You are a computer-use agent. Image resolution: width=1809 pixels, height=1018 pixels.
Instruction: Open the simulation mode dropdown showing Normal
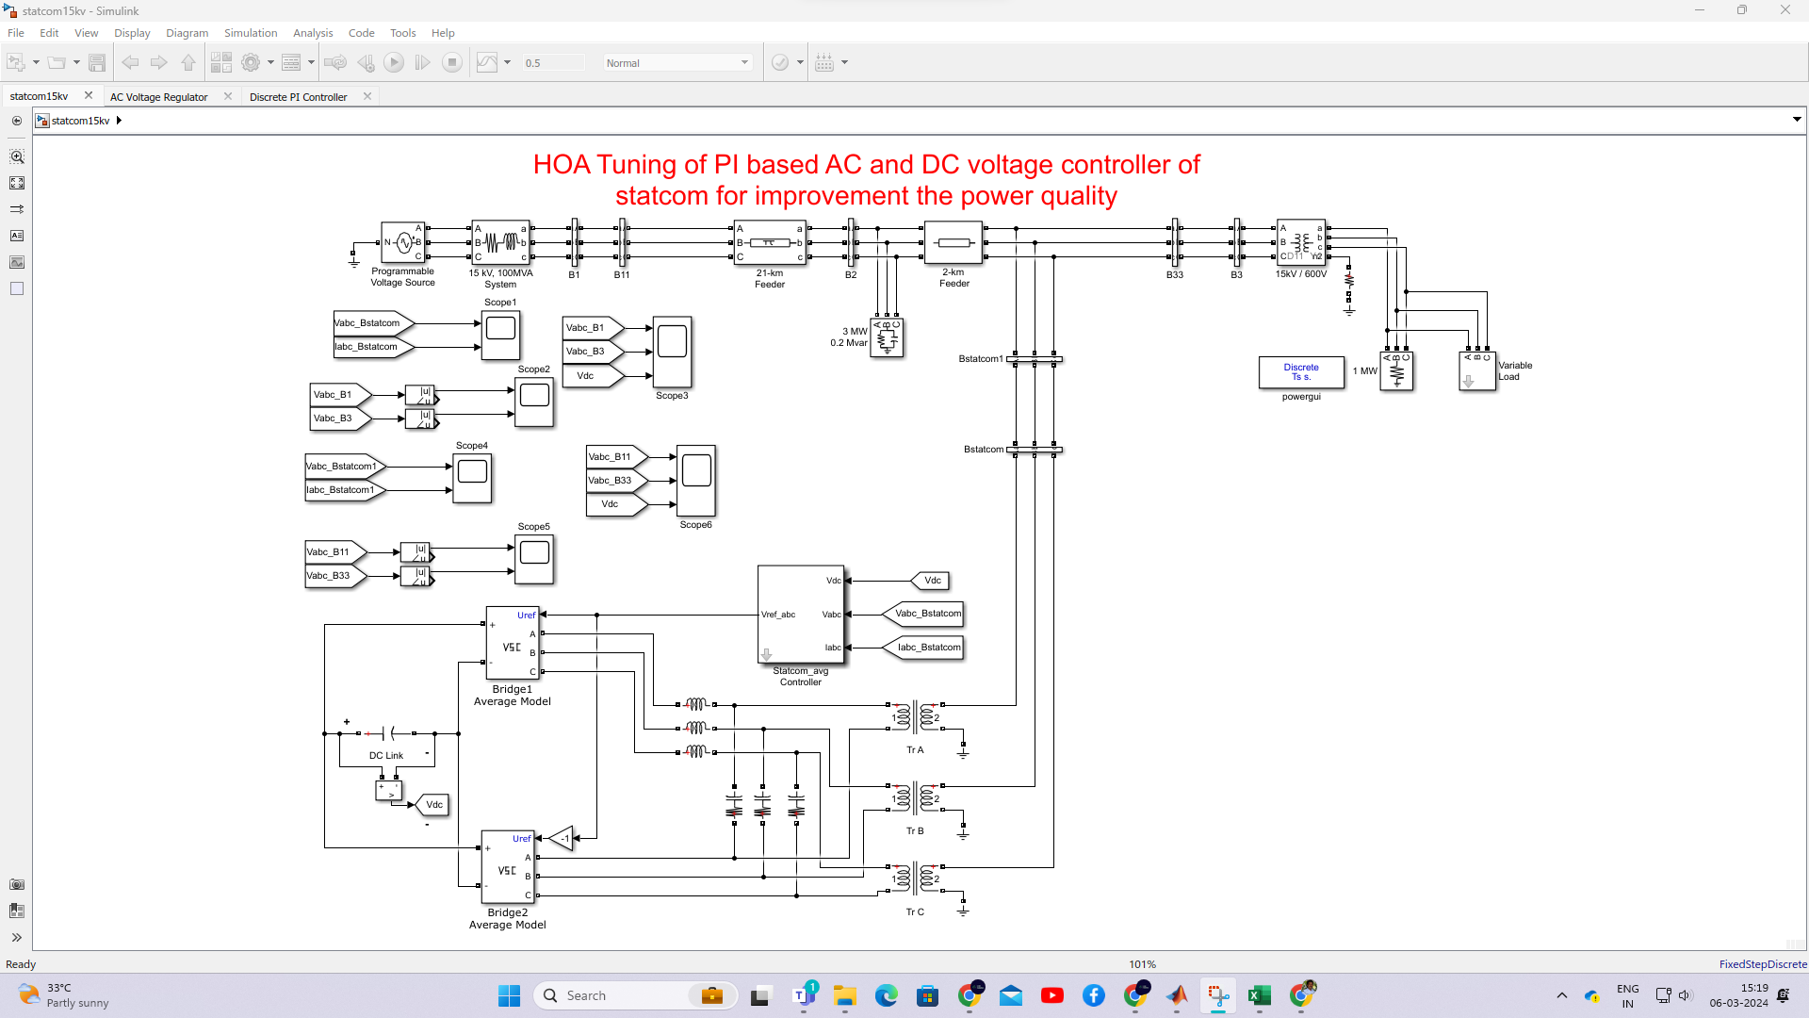click(676, 62)
